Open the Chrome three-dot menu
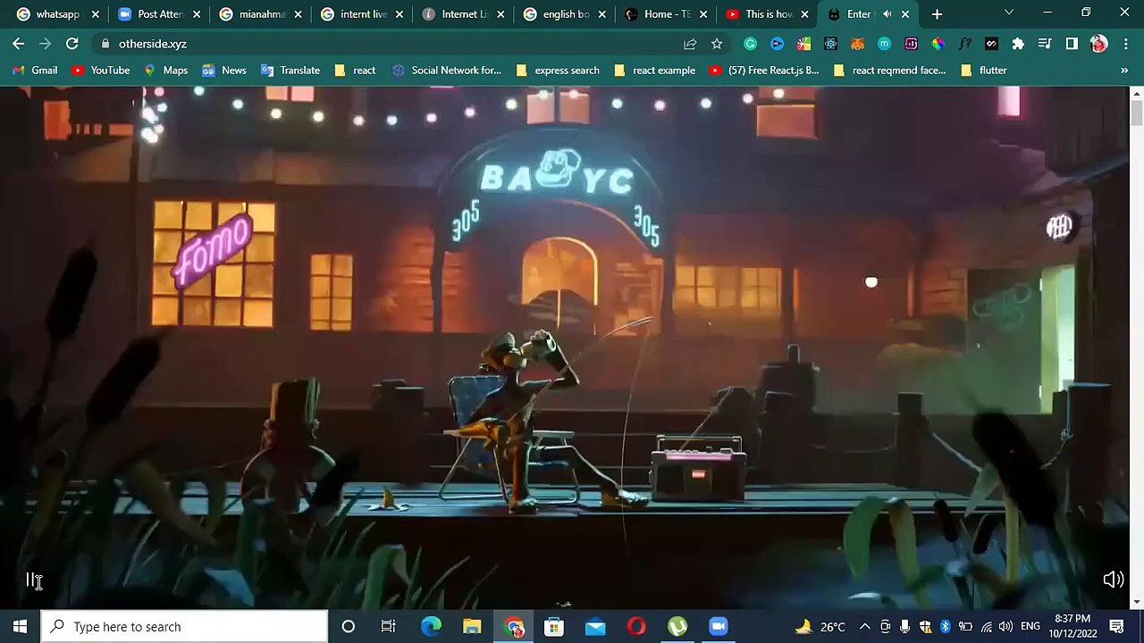This screenshot has width=1144, height=643. [1124, 44]
